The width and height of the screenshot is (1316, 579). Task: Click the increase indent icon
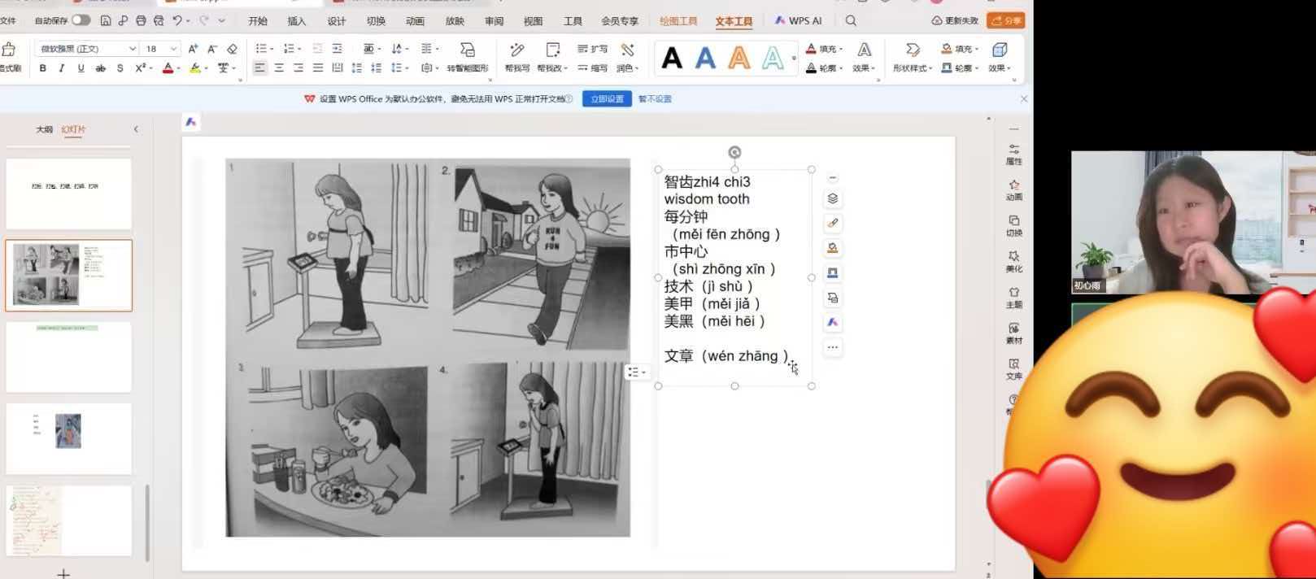[x=338, y=49]
